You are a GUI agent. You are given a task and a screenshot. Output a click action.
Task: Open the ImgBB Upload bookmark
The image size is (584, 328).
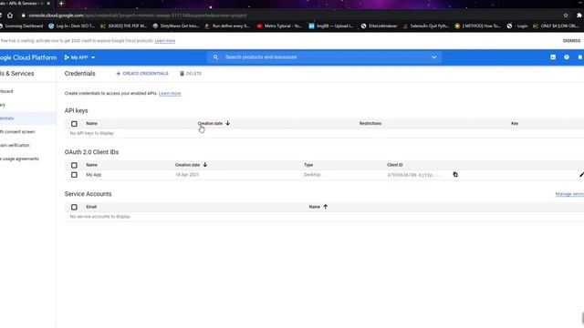331,26
